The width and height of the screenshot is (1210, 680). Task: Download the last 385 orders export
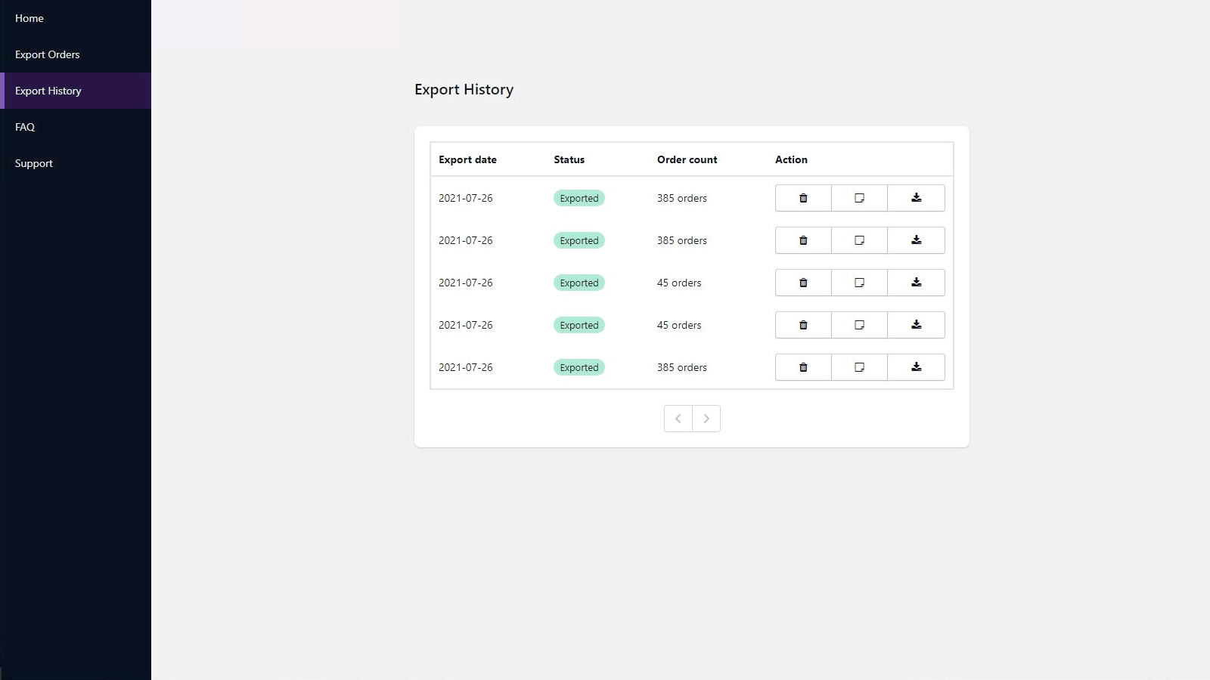point(916,367)
